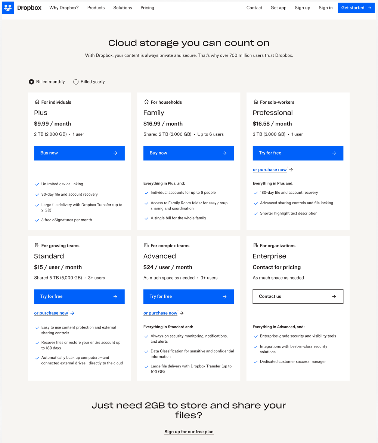Click checkmark beside Easy to use content protection
The image size is (378, 443).
37,328
